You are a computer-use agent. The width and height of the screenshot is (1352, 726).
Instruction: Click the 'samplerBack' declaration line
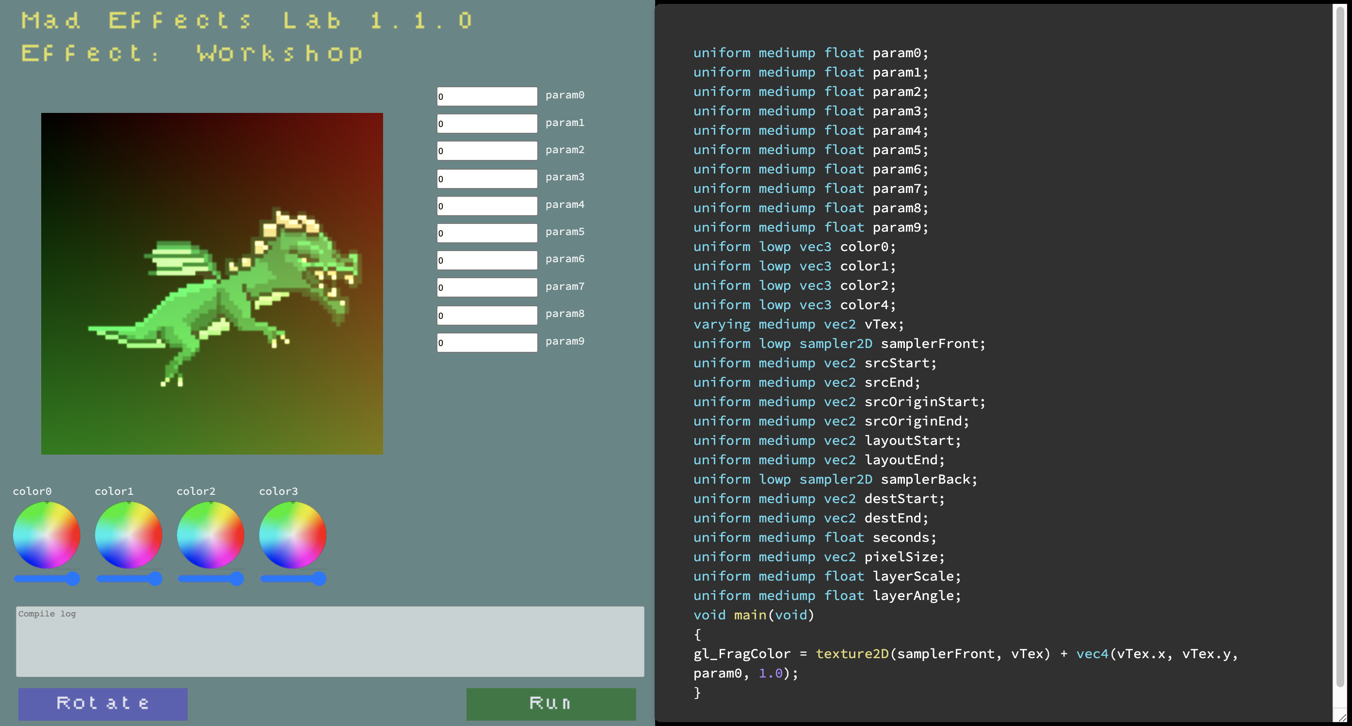836,479
